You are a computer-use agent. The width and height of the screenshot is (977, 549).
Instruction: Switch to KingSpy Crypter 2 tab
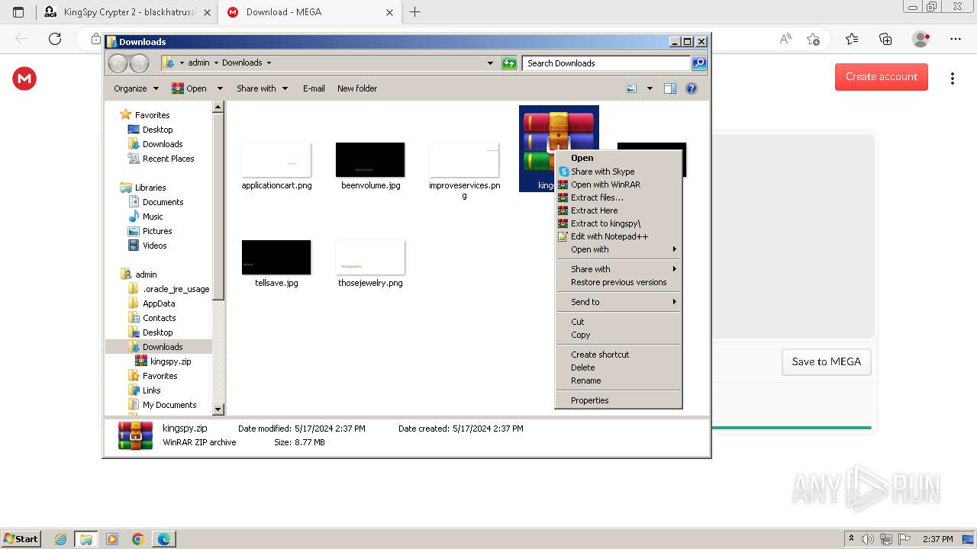point(127,12)
